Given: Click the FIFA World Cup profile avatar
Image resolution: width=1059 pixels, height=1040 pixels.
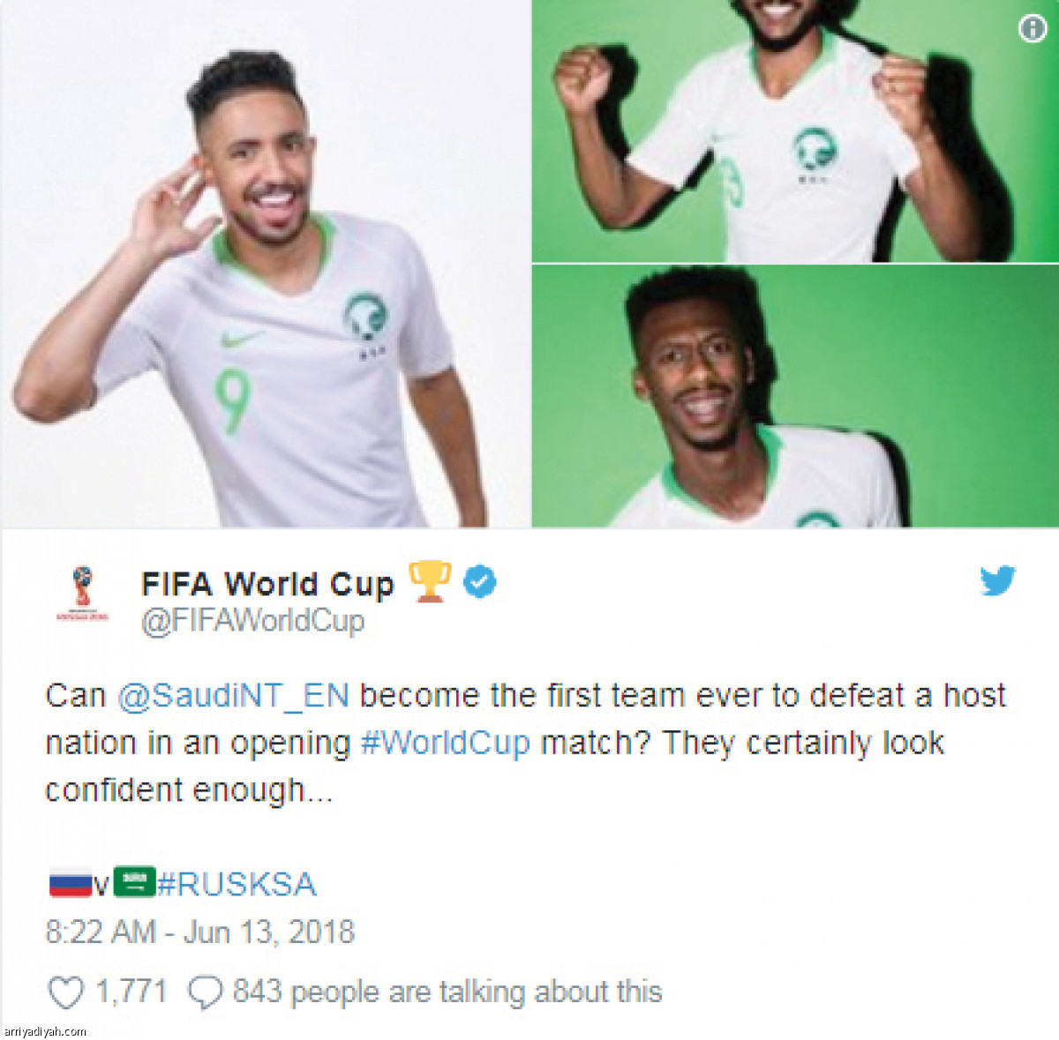Looking at the screenshot, I should pyautogui.click(x=82, y=594).
